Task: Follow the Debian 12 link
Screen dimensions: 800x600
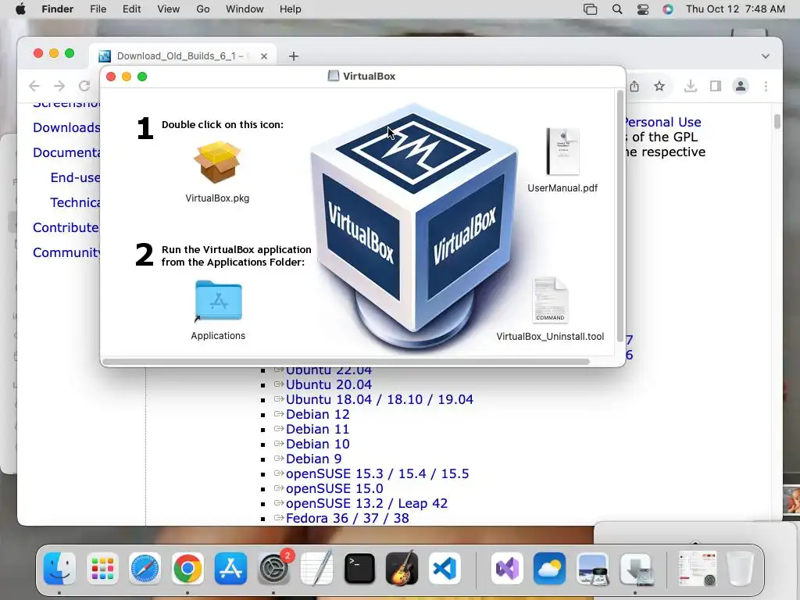Action: (317, 414)
